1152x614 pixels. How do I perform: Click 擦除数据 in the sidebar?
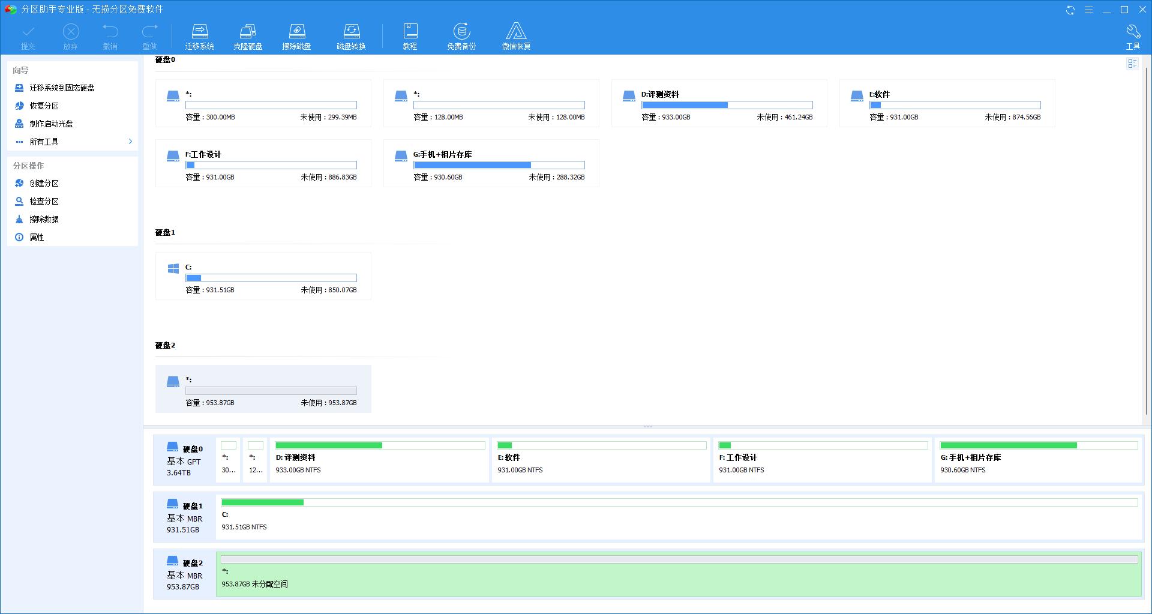(x=44, y=219)
